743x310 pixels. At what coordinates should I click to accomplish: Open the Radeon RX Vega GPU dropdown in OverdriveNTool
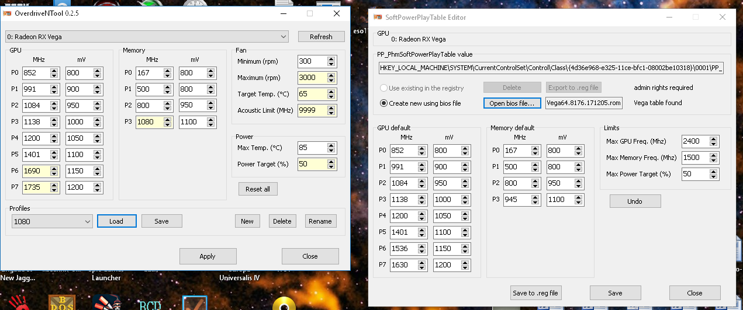[x=147, y=37]
